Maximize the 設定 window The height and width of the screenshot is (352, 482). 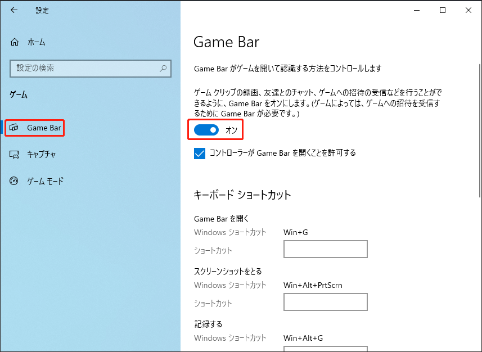click(x=443, y=10)
